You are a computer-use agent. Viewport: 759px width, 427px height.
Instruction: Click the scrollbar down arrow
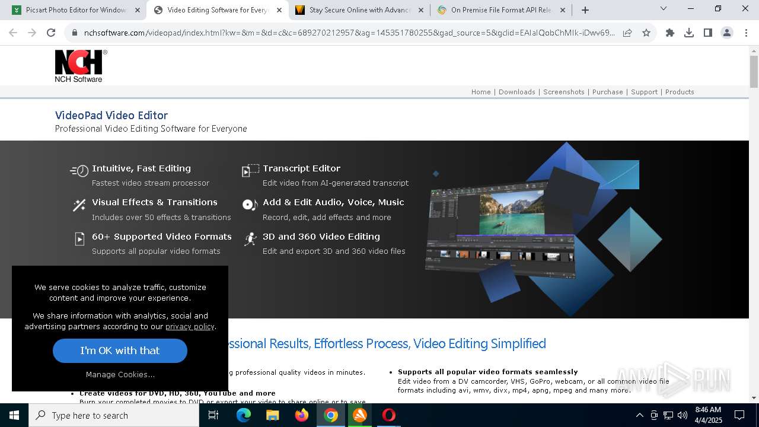click(x=754, y=397)
